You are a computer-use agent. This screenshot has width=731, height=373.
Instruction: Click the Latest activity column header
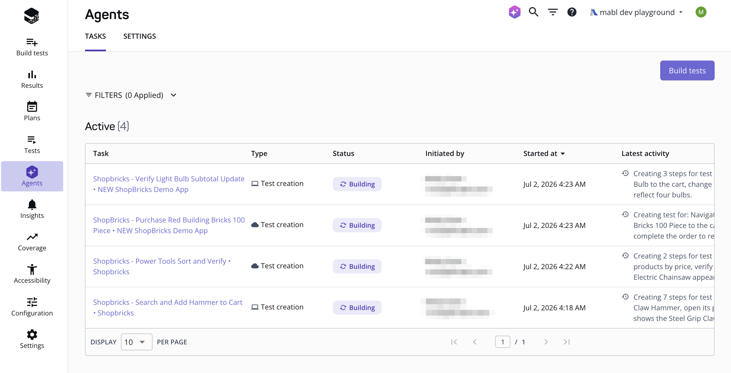645,154
